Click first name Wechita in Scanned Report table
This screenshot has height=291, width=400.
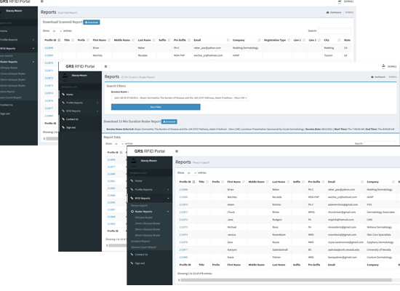[x=97, y=55]
